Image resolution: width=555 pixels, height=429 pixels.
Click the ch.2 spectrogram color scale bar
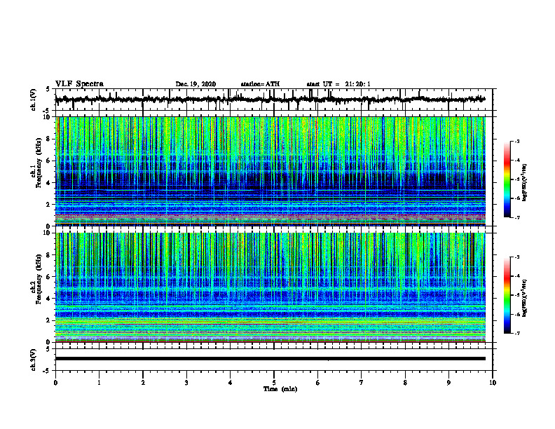pos(507,295)
